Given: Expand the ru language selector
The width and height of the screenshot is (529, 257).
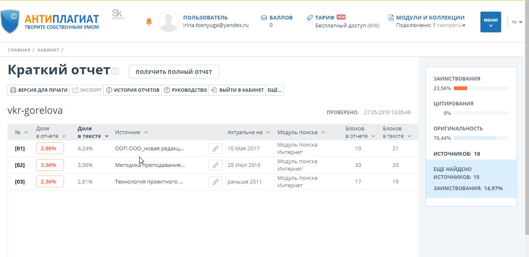Looking at the screenshot, I should (517, 22).
